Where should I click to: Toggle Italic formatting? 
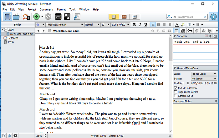point(140,25)
